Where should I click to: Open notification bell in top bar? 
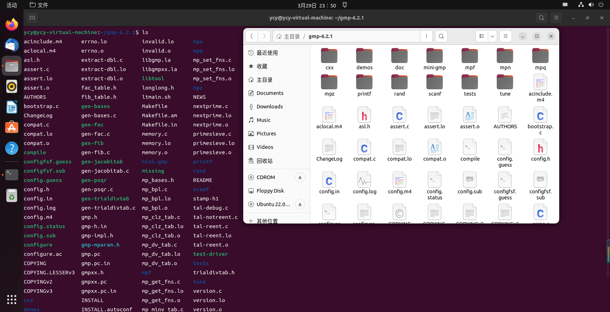(345, 5)
